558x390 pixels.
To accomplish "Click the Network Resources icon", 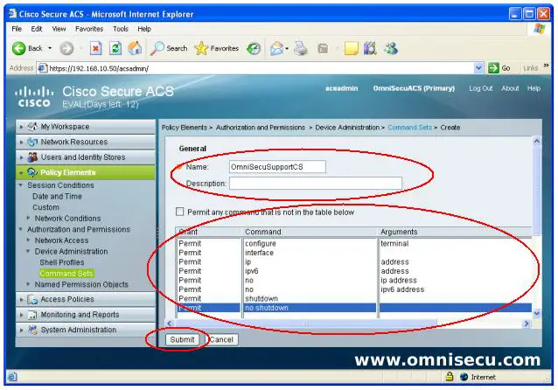I will [32, 142].
